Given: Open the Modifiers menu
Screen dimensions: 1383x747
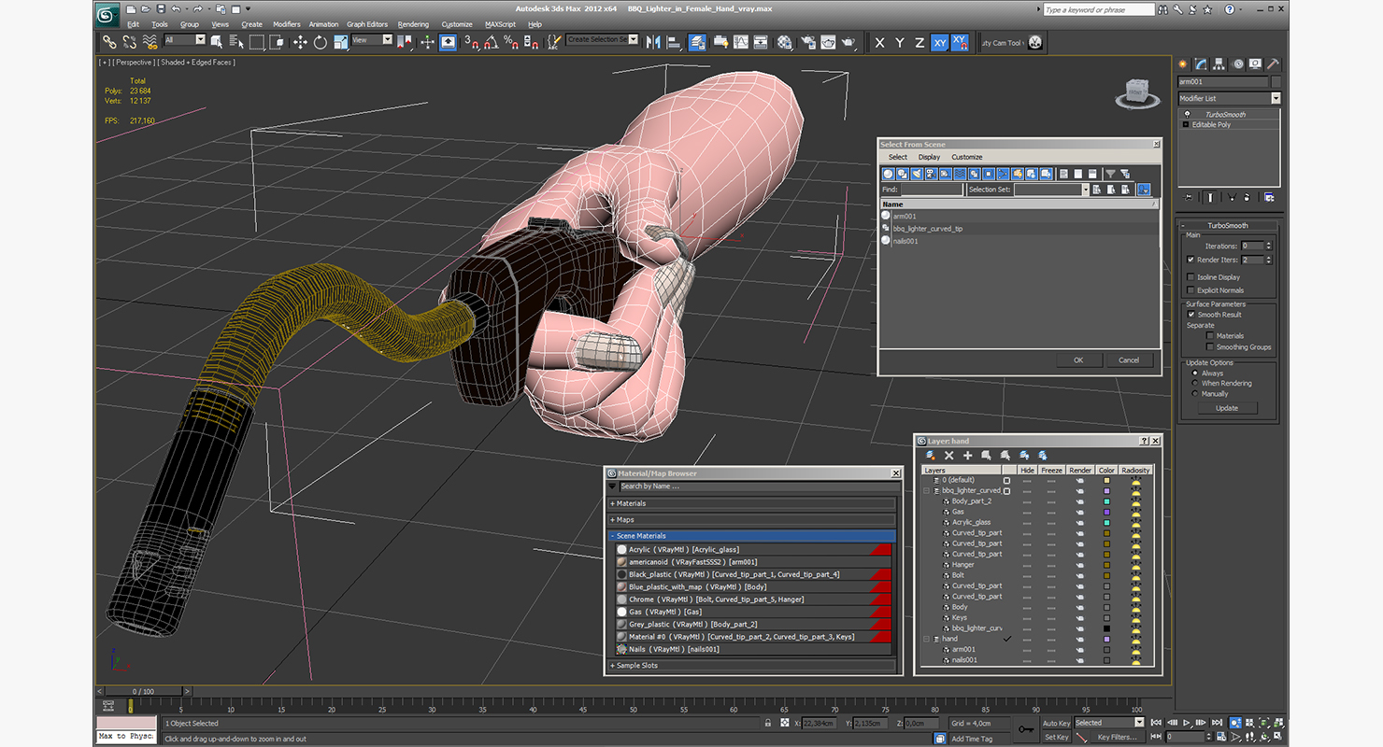Looking at the screenshot, I should 286,24.
